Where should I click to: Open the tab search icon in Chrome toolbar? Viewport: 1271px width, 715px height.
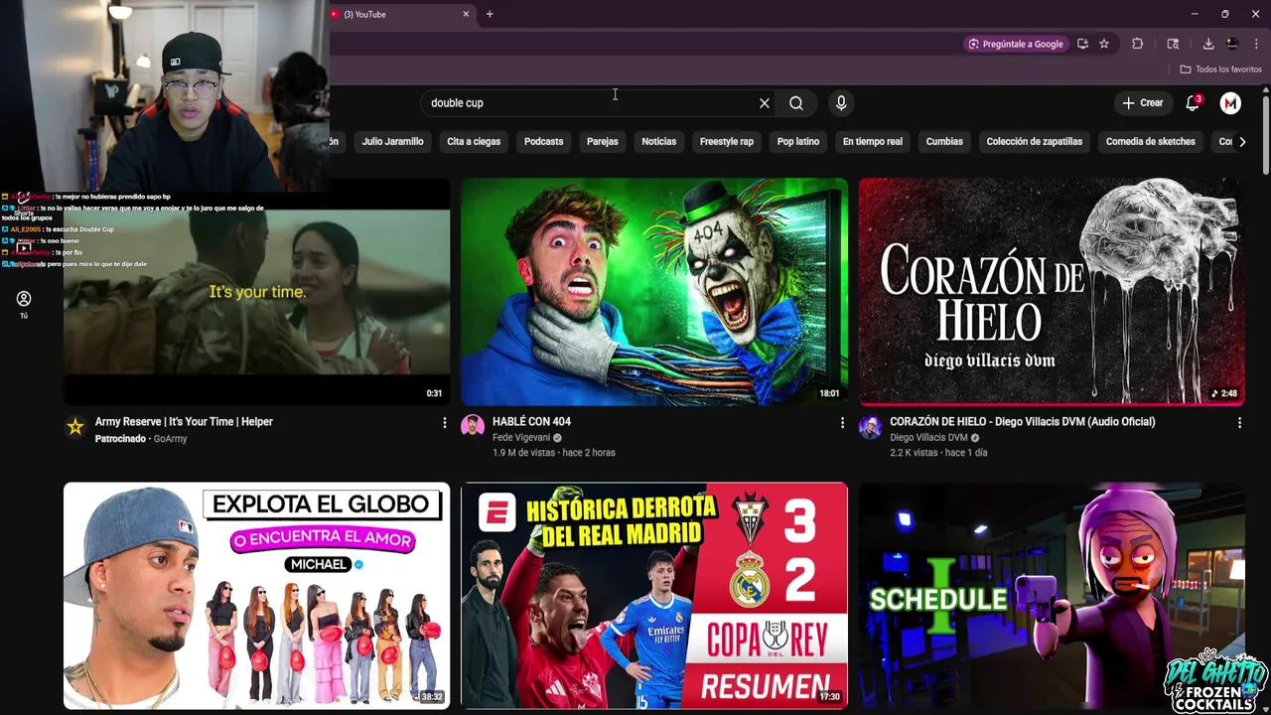coord(1173,44)
